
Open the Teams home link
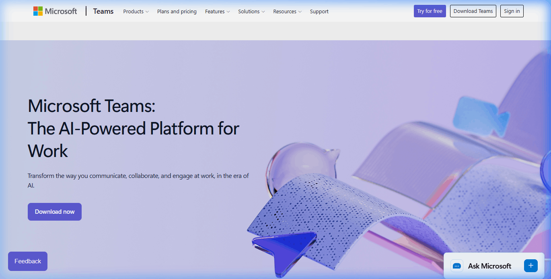pyautogui.click(x=103, y=11)
